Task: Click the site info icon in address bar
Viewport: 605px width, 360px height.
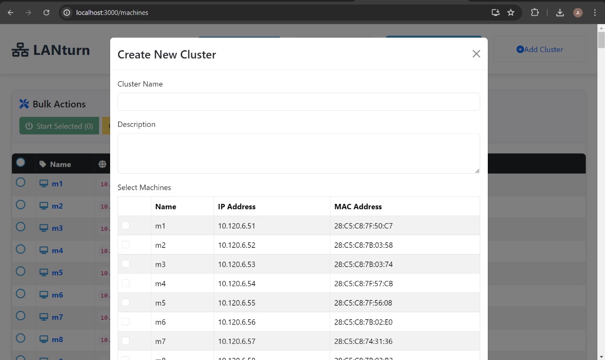Action: point(67,13)
